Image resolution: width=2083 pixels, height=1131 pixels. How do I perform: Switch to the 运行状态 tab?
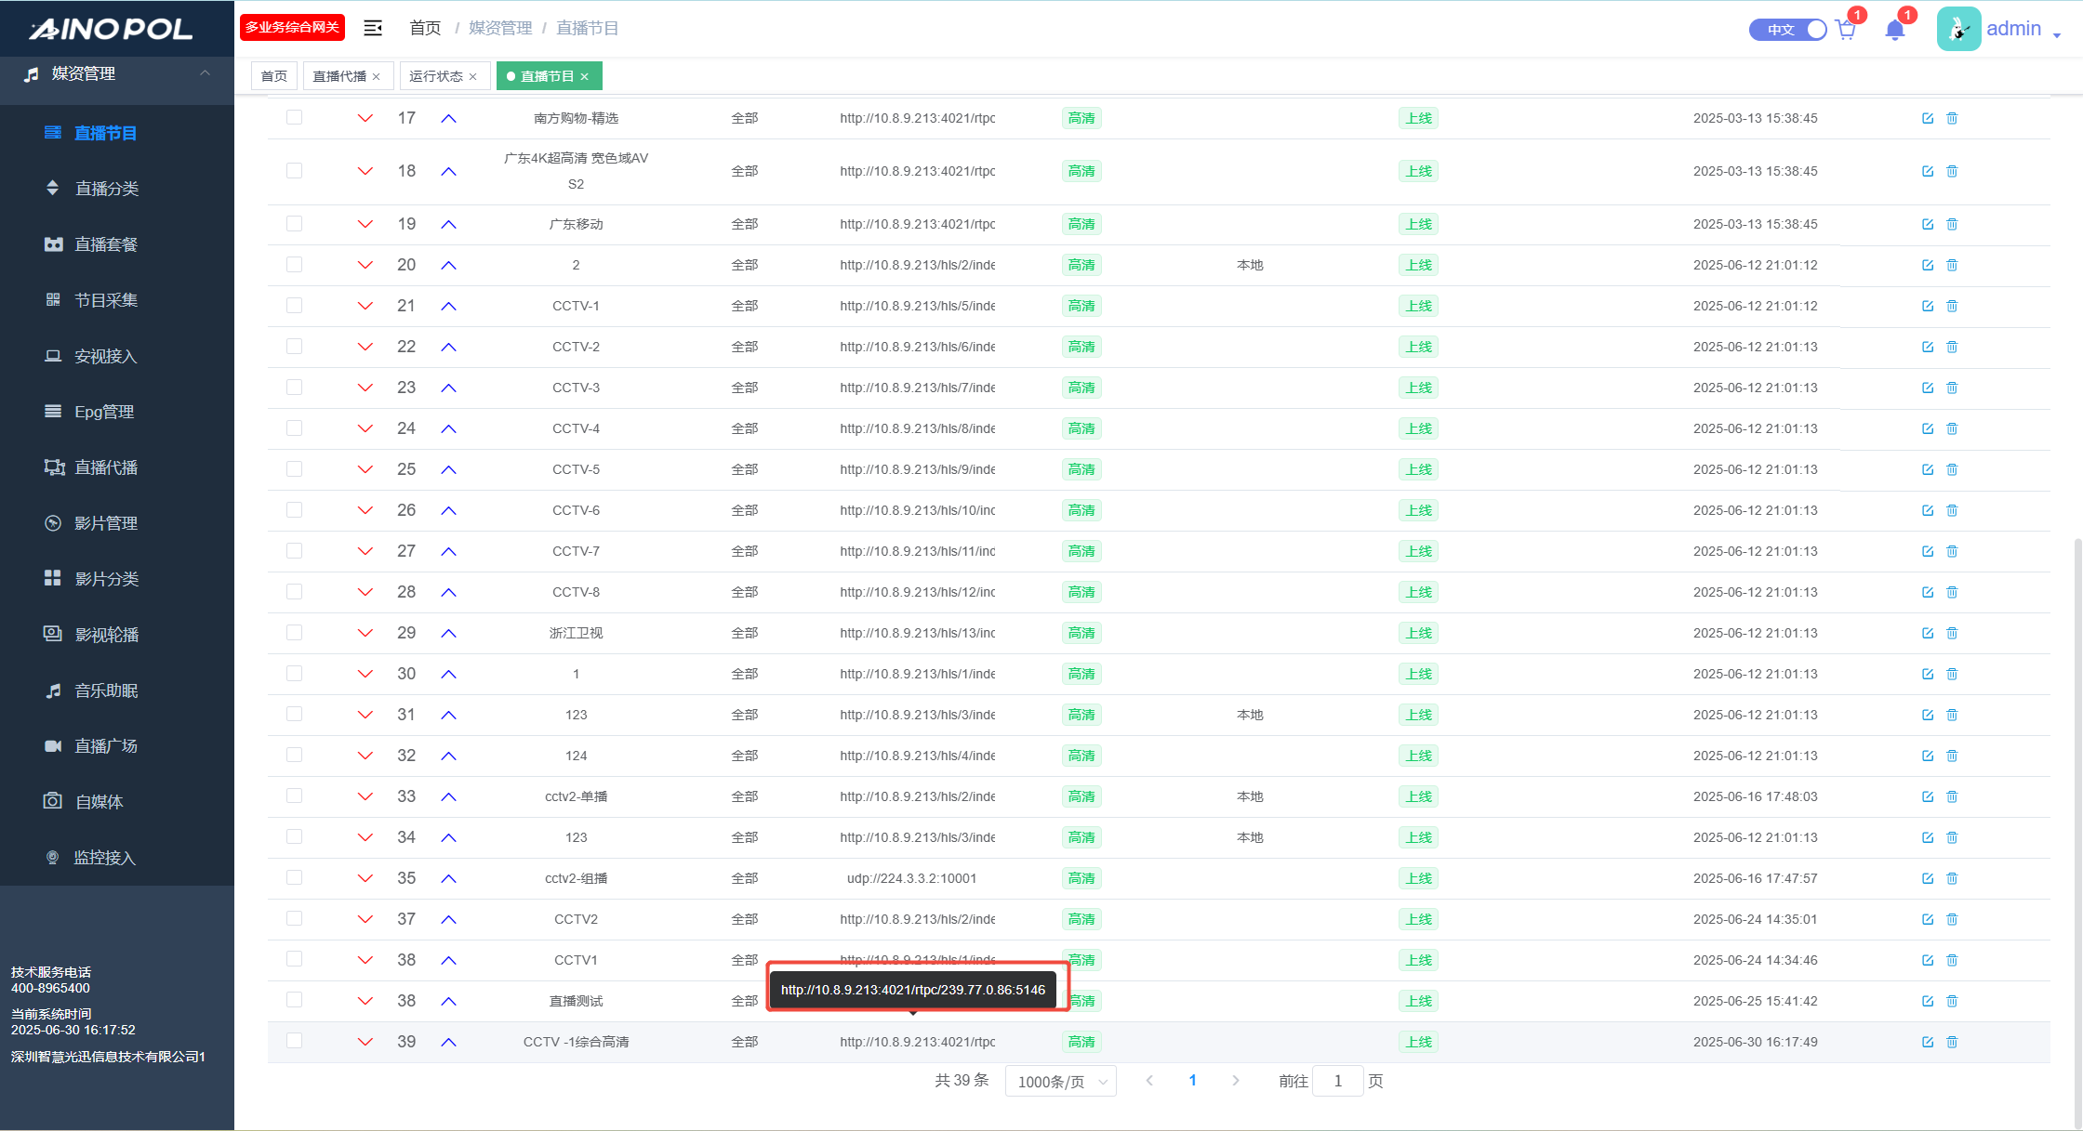tap(435, 76)
